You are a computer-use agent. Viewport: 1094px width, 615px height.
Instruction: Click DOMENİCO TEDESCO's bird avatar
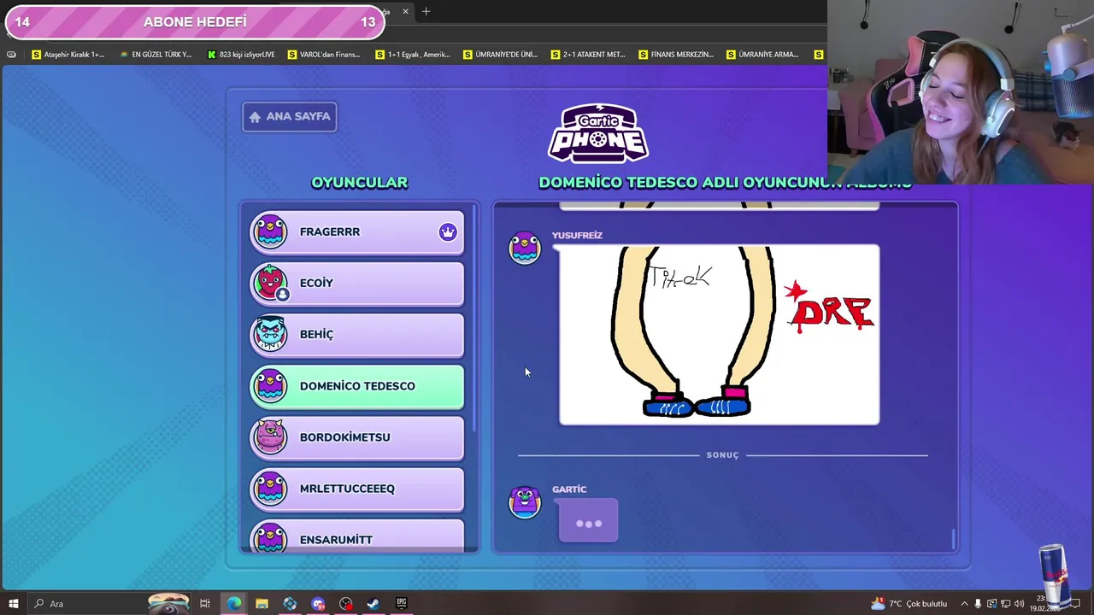(271, 385)
